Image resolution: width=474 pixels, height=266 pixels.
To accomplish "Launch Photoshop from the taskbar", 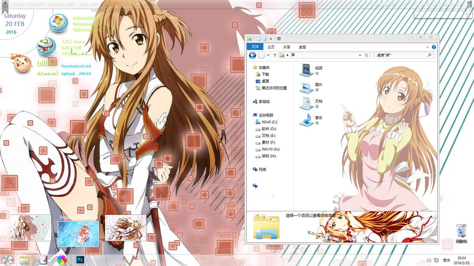I will 81,260.
